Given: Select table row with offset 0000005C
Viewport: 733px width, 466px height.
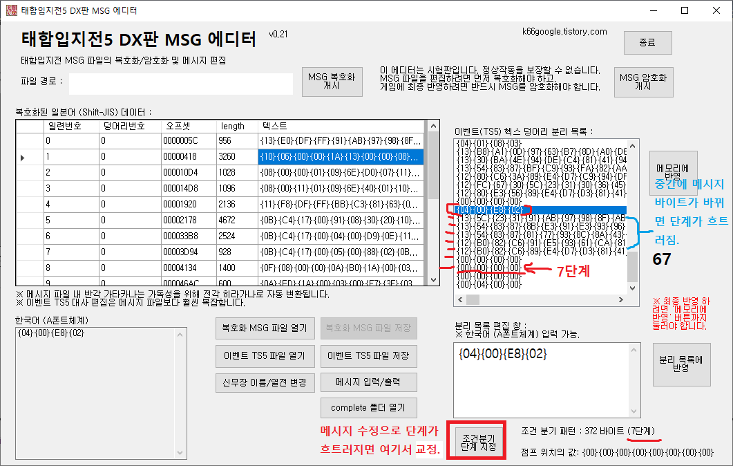Looking at the screenshot, I should pyautogui.click(x=220, y=141).
